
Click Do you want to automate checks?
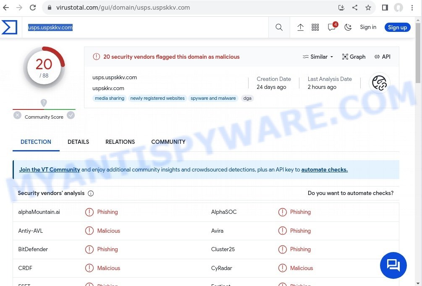pyautogui.click(x=351, y=193)
